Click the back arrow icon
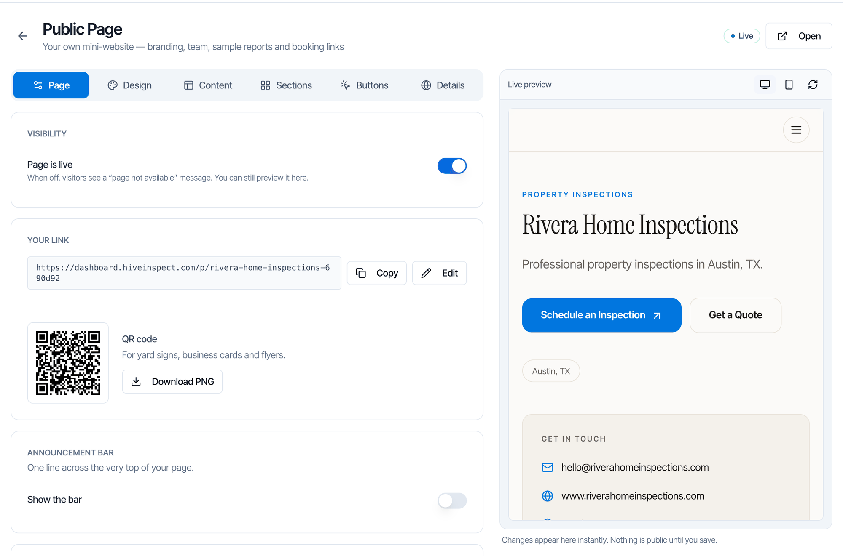The image size is (843, 556). pos(23,36)
